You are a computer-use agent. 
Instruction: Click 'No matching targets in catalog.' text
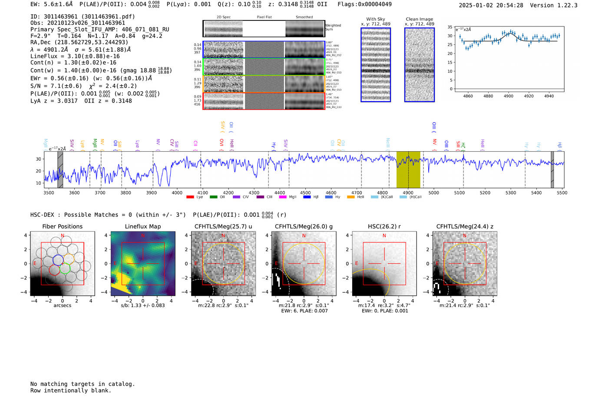pos(83,384)
